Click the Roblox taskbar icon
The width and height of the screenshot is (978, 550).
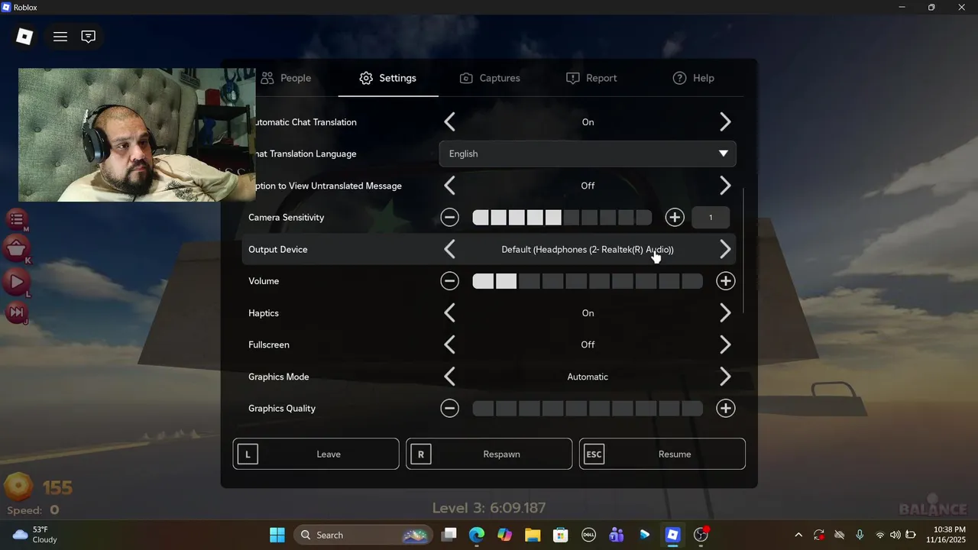[673, 535]
